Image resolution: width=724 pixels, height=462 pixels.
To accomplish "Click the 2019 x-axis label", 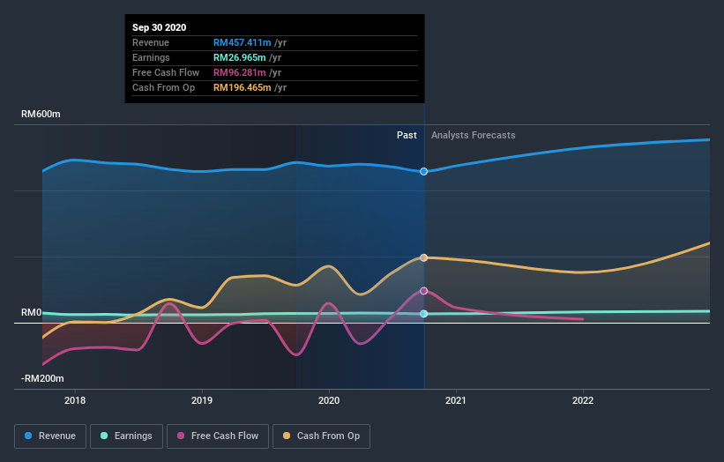I will 202,400.
